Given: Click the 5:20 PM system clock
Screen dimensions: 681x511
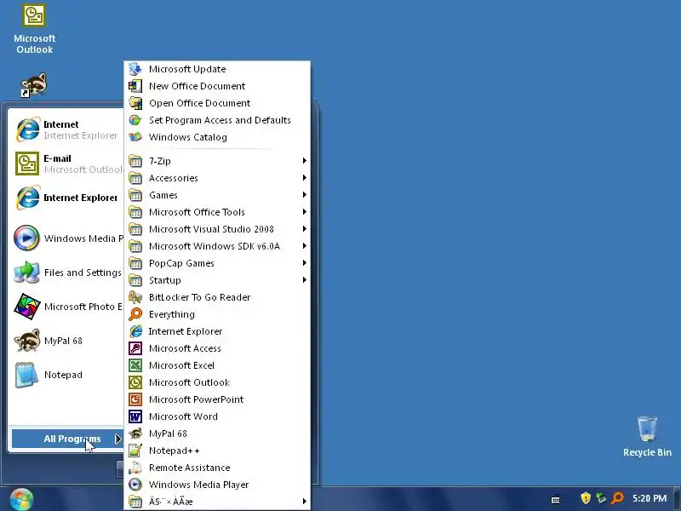Looking at the screenshot, I should 650,498.
